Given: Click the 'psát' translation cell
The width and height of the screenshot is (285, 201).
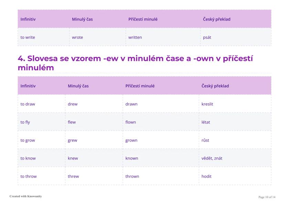Looking at the screenshot, I should (x=207, y=37).
